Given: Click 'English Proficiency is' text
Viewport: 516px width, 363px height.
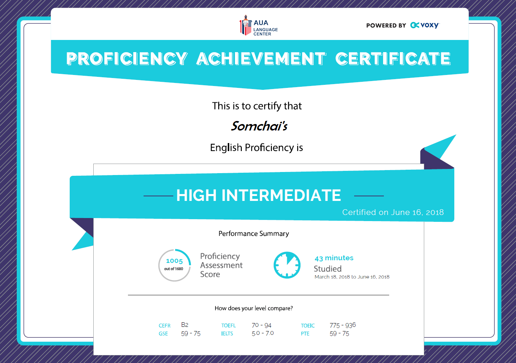Looking at the screenshot, I should point(257,148).
